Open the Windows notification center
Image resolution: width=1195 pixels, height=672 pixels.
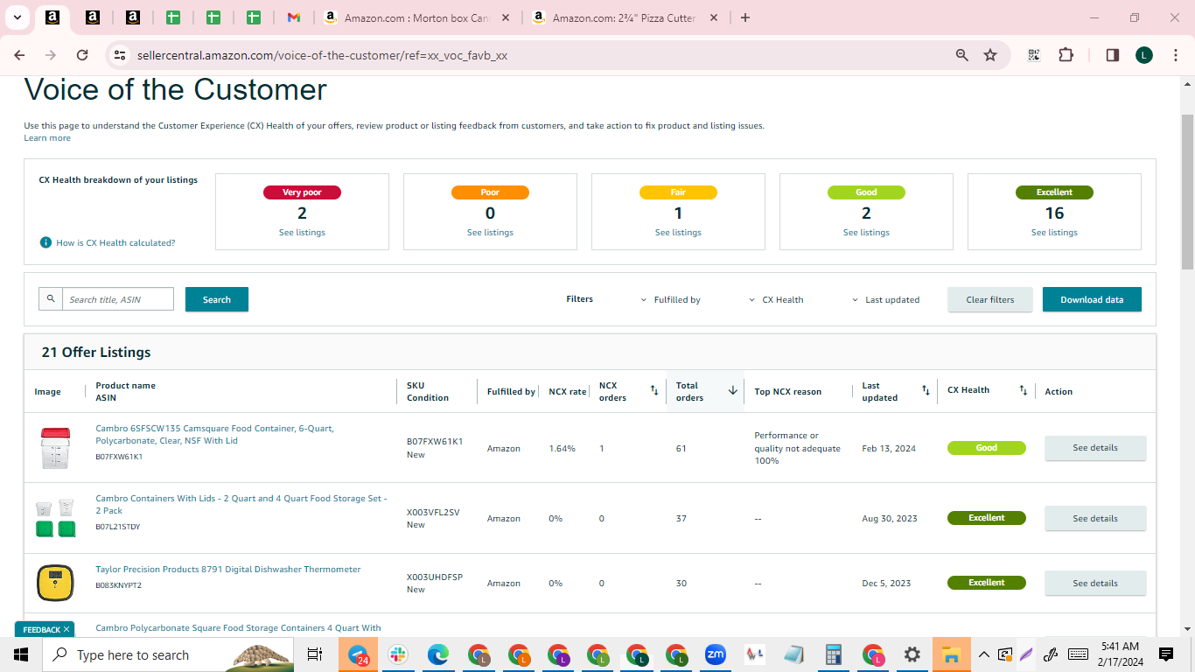click(x=1166, y=654)
